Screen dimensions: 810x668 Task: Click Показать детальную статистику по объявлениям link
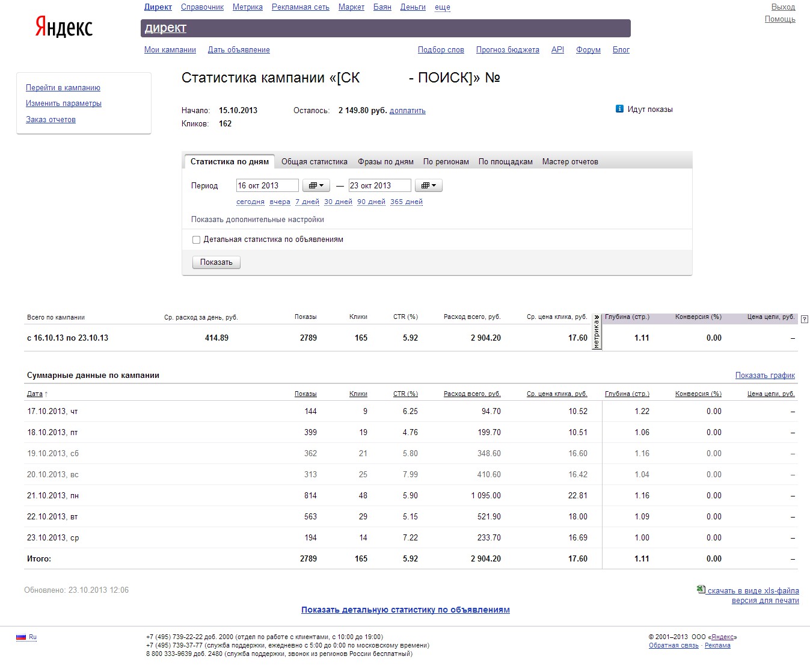coord(405,610)
